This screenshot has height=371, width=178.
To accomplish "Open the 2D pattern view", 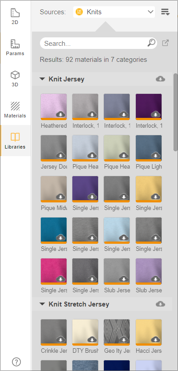I will (15, 16).
